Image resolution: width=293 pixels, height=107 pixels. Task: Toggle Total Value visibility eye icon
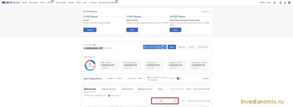tap(94, 45)
